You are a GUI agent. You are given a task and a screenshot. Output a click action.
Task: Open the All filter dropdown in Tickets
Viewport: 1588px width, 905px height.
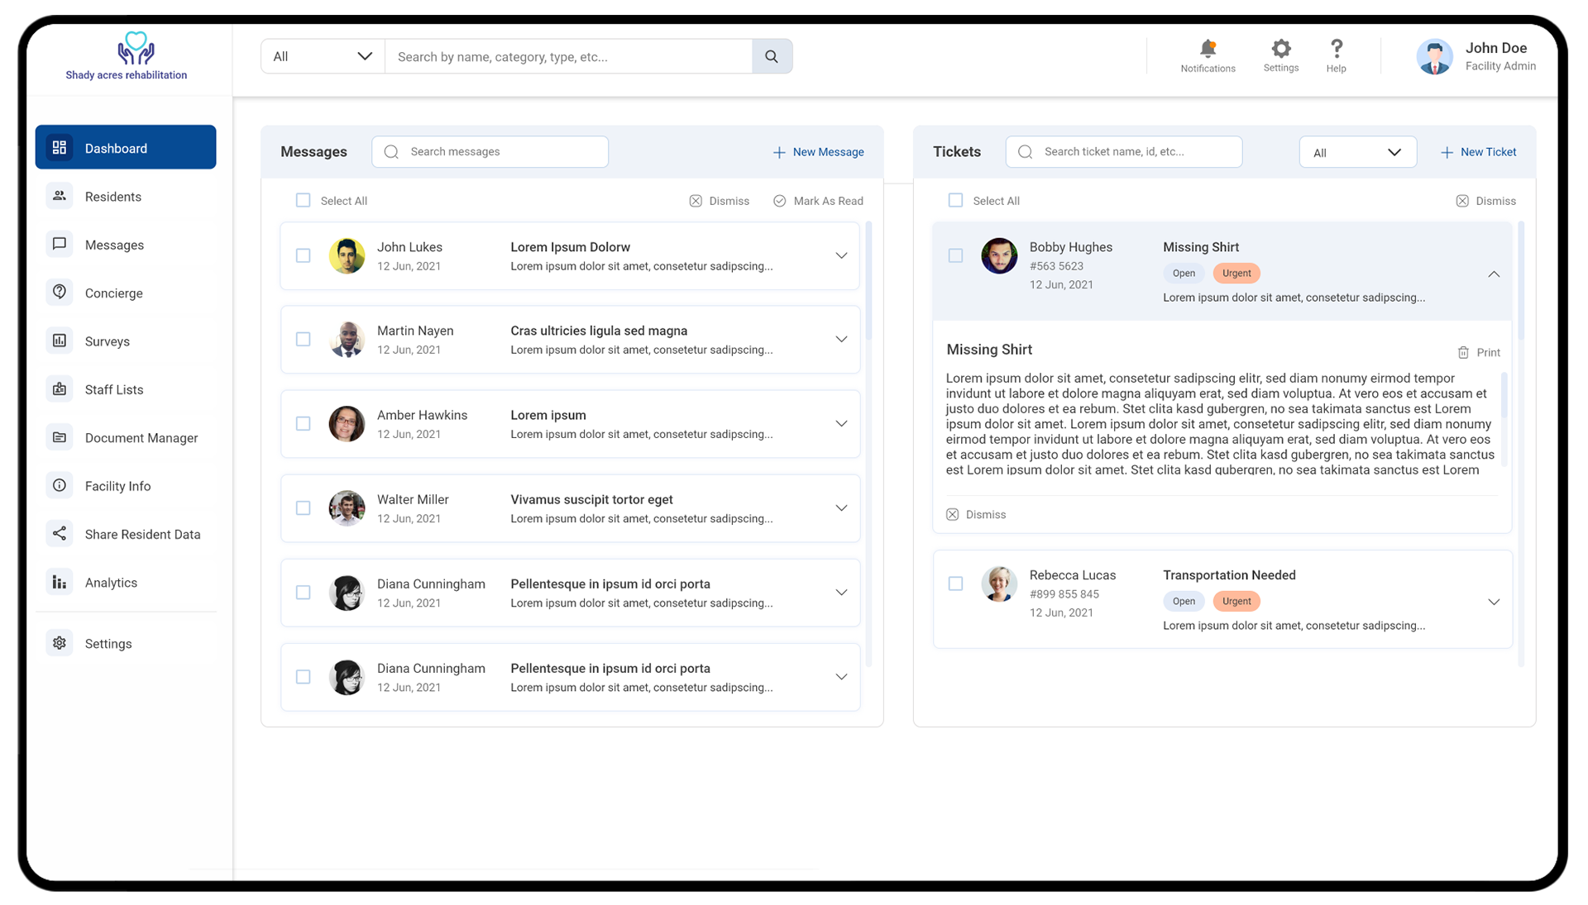tap(1357, 152)
